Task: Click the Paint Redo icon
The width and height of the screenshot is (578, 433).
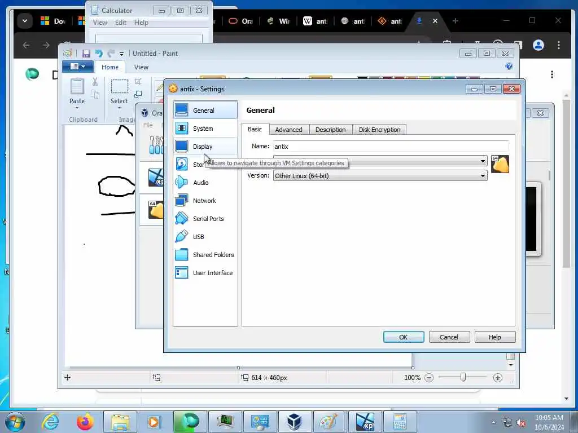Action: pos(111,54)
